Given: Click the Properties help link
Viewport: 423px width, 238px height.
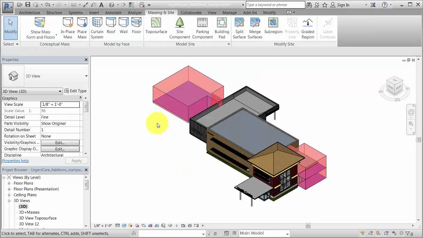Looking at the screenshot, I should click(x=15, y=161).
